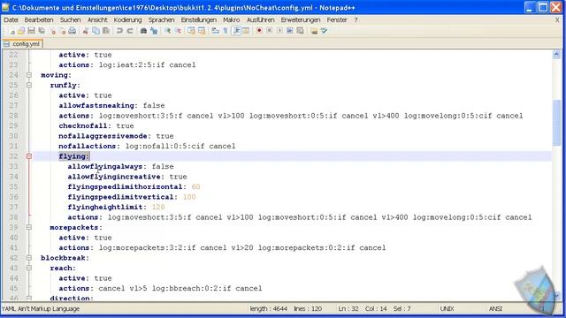Open the Fenster menu
This screenshot has height=318, width=566.
(x=337, y=19)
